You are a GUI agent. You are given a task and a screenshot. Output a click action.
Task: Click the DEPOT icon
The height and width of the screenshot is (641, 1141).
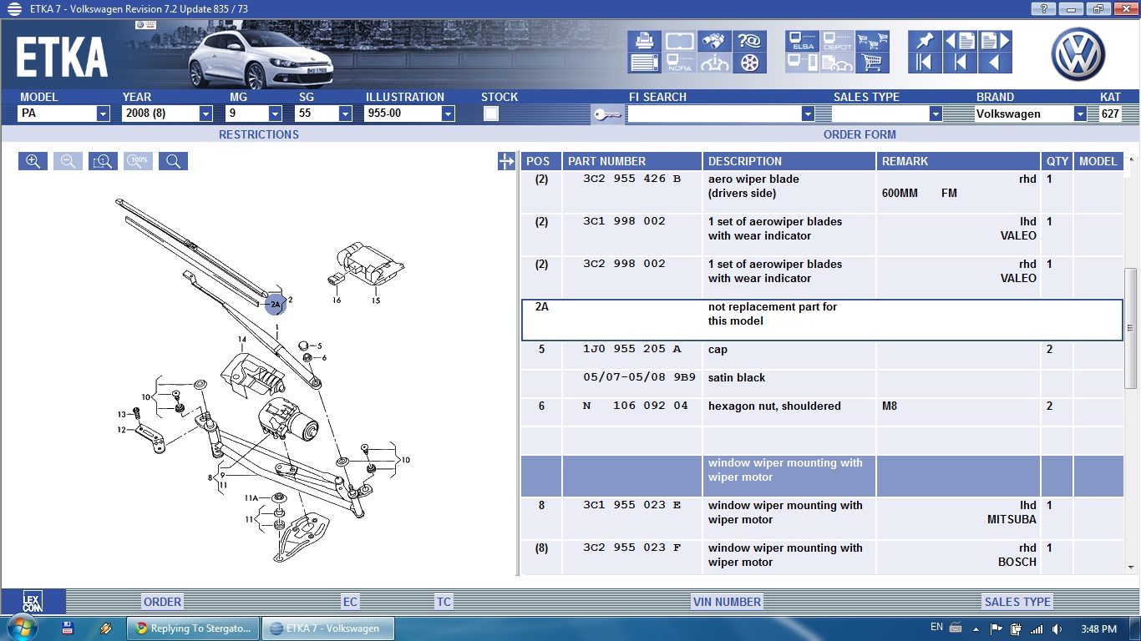[x=837, y=41]
